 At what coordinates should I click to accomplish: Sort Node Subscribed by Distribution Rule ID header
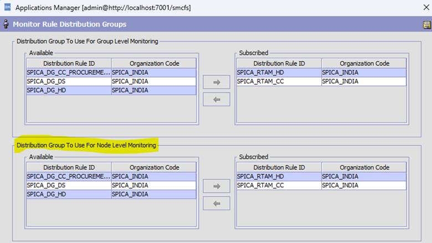tap(279, 168)
